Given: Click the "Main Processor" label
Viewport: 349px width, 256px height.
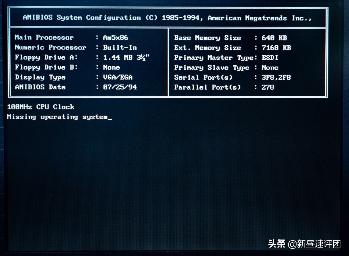Looking at the screenshot, I should (x=44, y=37).
